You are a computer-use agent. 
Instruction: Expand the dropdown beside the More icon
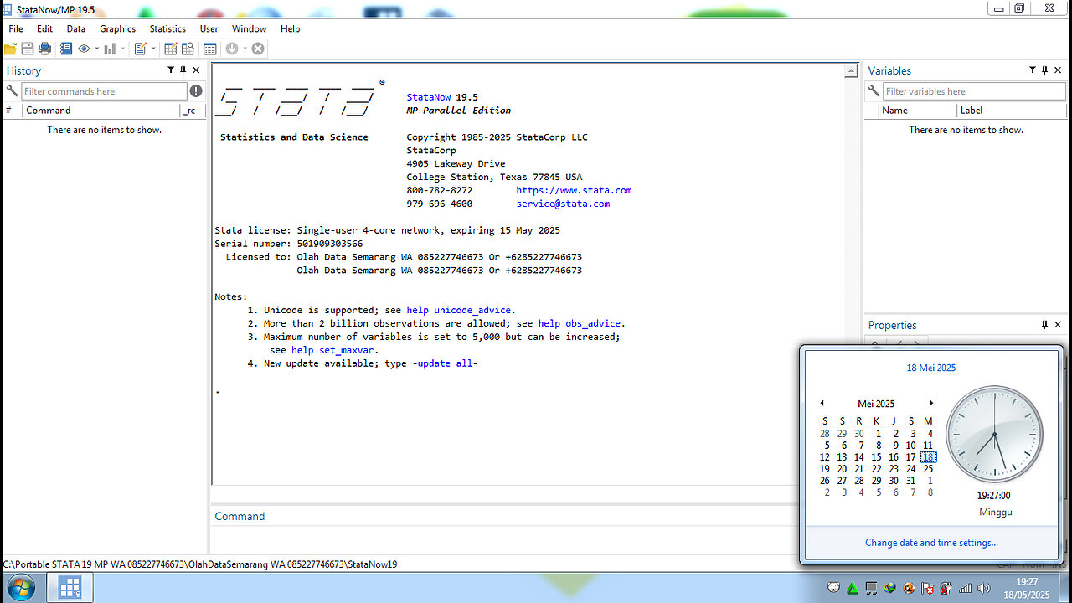245,49
